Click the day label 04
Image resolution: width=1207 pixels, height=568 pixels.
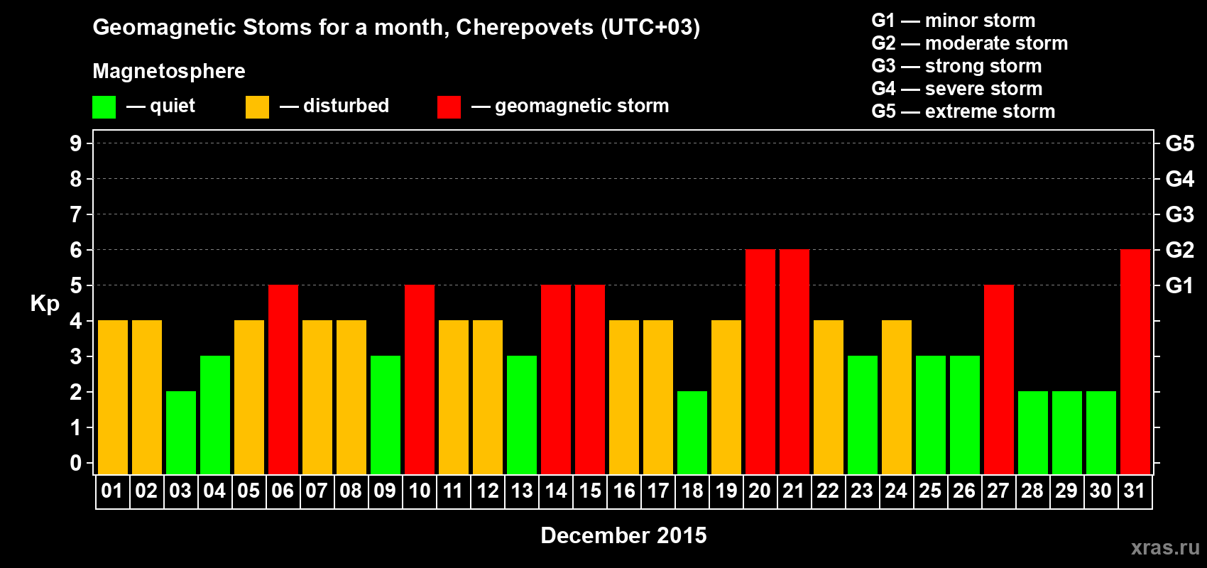click(x=214, y=491)
